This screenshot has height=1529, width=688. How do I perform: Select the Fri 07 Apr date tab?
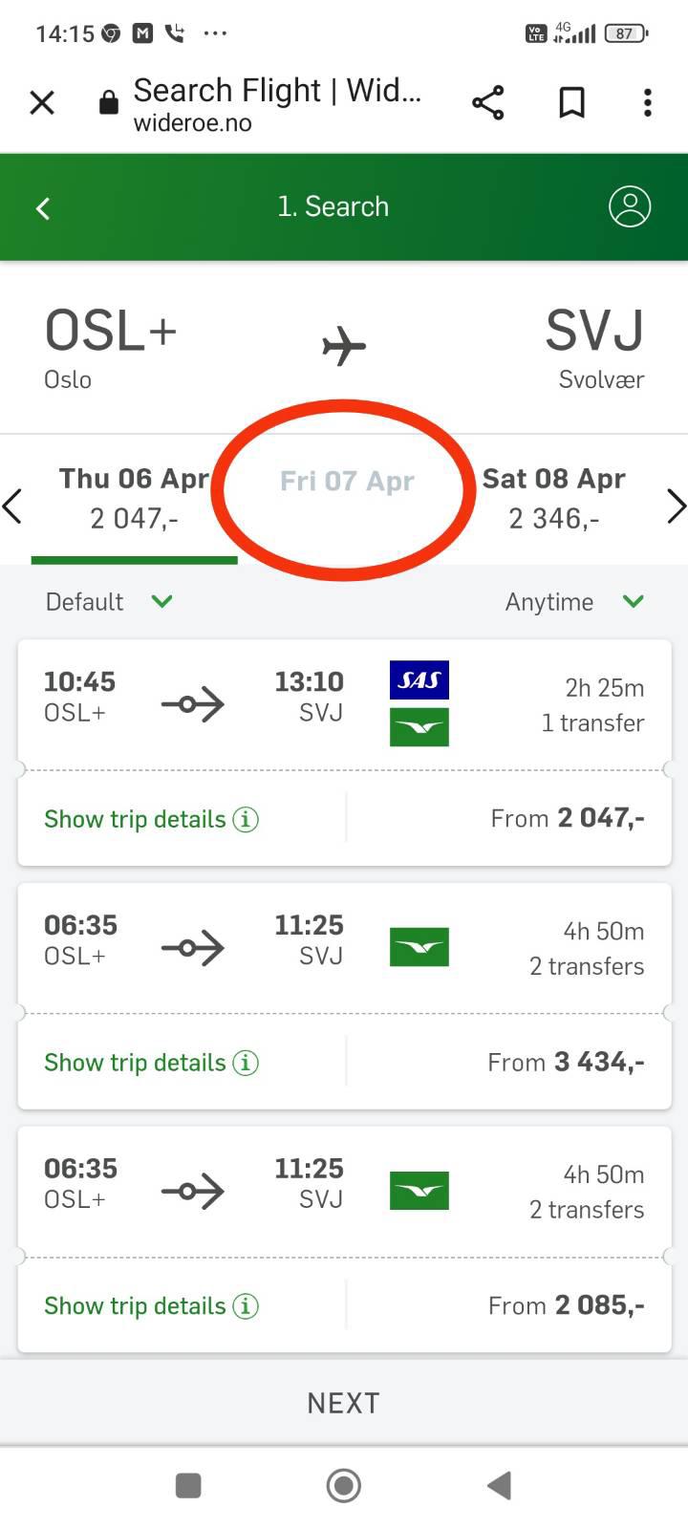346,481
